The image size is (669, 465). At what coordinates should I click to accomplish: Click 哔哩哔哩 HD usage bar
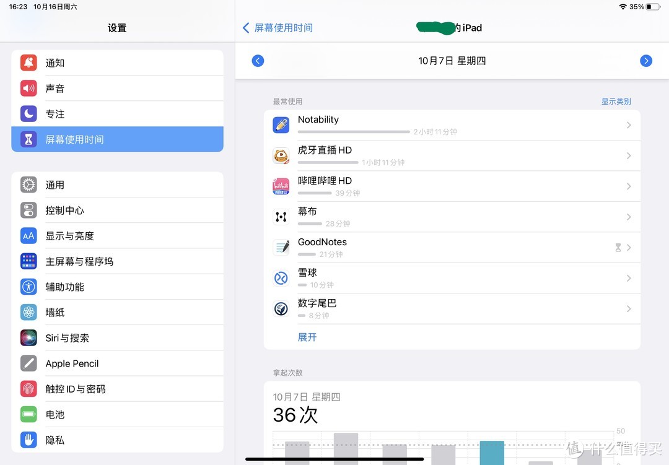pyautogui.click(x=315, y=193)
